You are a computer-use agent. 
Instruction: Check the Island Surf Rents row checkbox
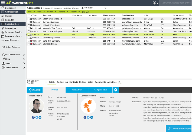point(29,44)
